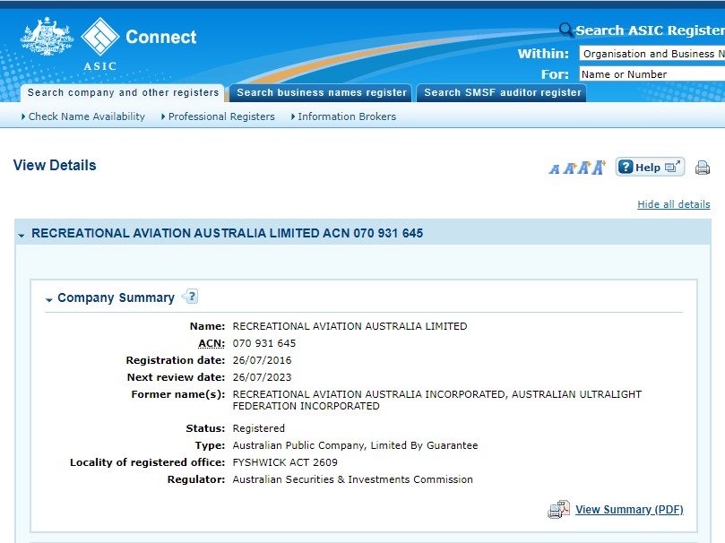725x543 pixels.
Task: Collapse the Company Summary section
Action: (49, 300)
